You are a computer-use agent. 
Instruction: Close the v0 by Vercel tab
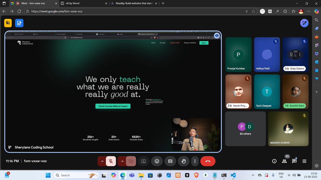[106, 3]
